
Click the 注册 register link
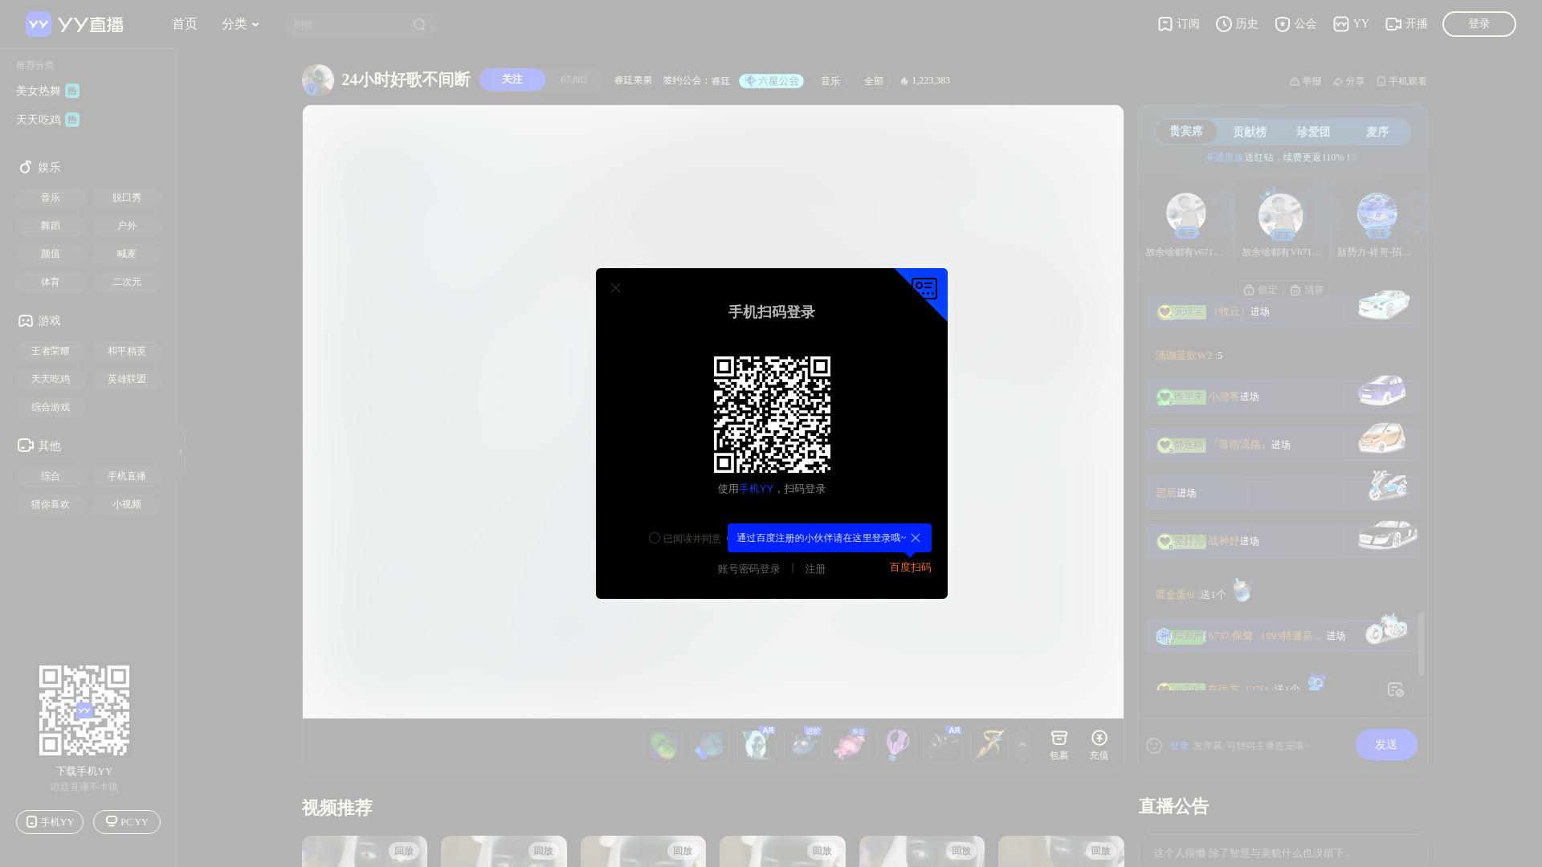[815, 568]
